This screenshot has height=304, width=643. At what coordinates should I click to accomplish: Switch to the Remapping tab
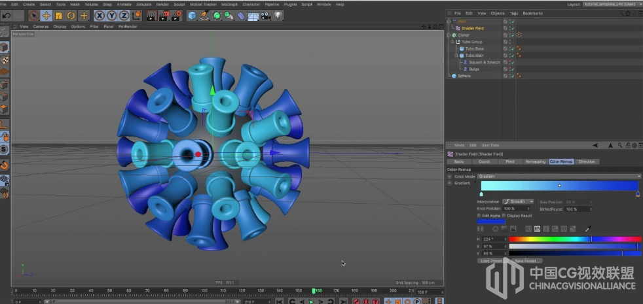535,162
